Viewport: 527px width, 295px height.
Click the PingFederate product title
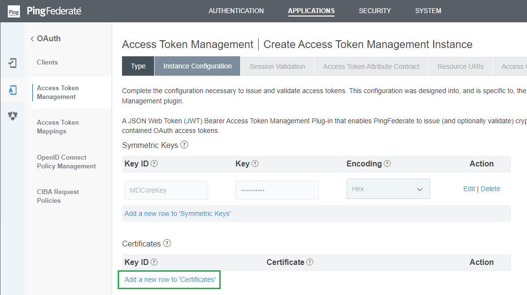click(x=54, y=11)
